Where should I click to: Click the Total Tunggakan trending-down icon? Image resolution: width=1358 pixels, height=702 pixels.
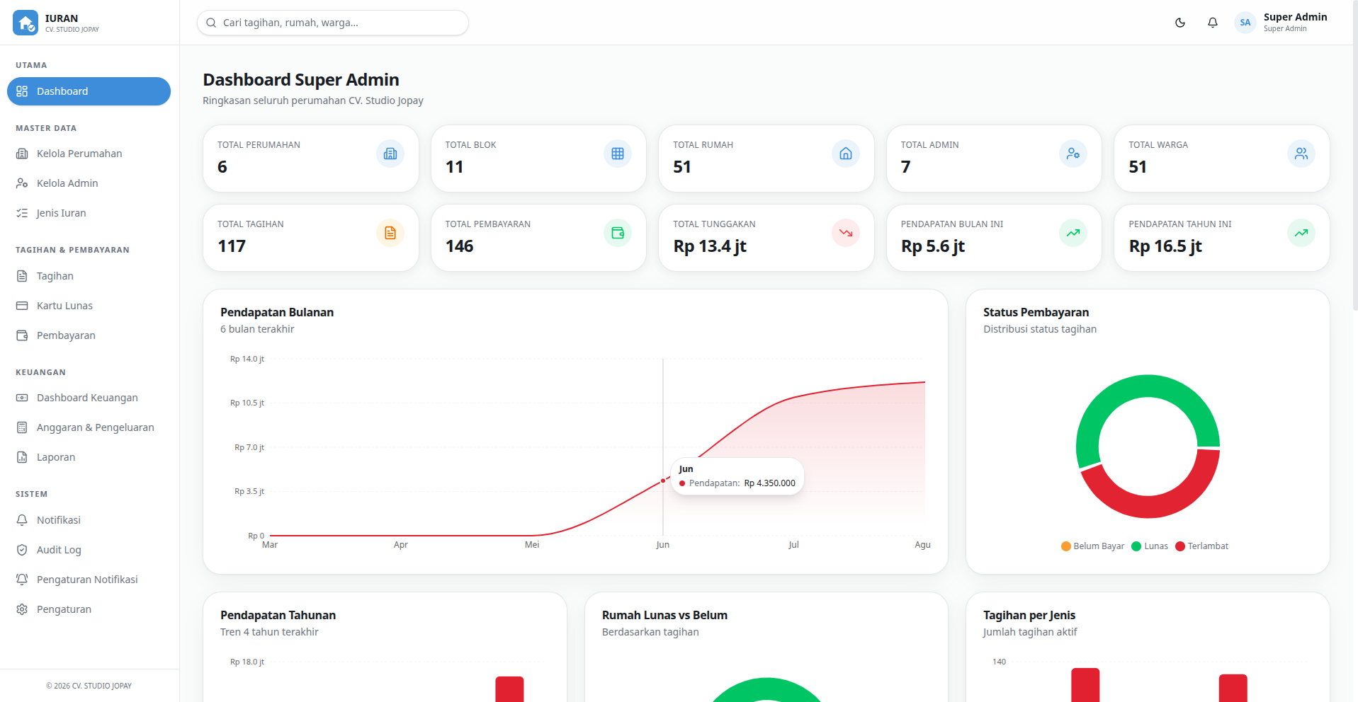(846, 233)
